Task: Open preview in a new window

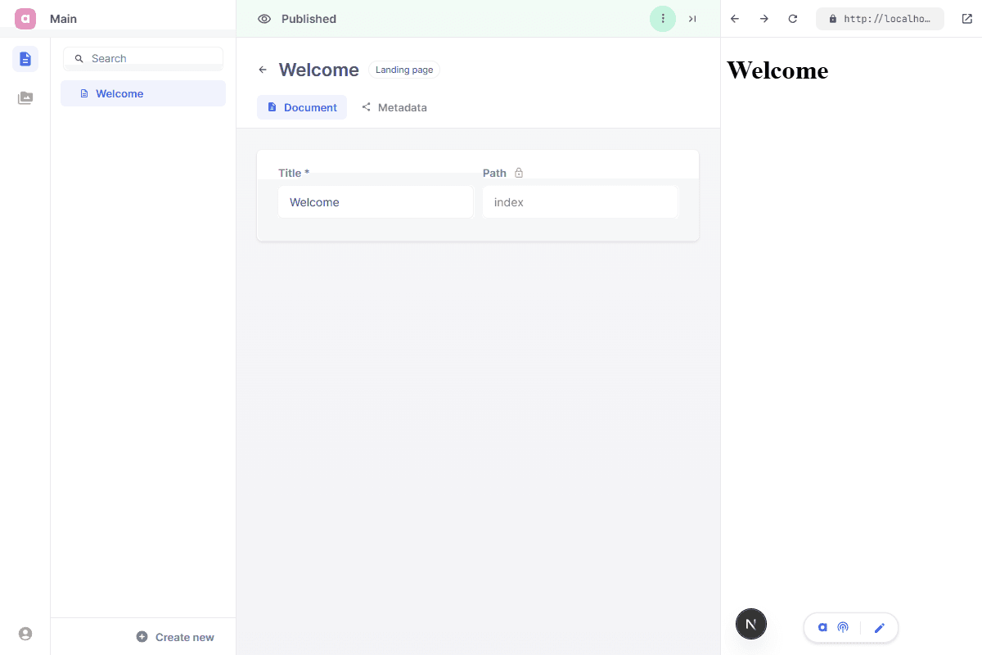Action: 966,19
